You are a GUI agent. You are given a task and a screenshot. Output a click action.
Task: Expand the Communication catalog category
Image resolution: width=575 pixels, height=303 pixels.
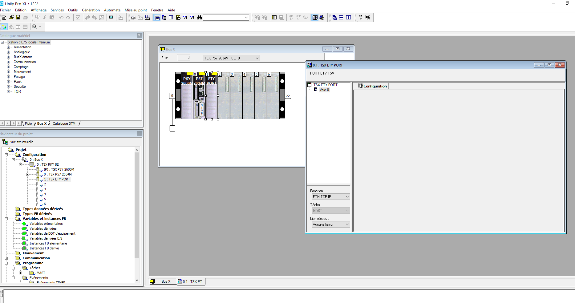tap(8, 62)
